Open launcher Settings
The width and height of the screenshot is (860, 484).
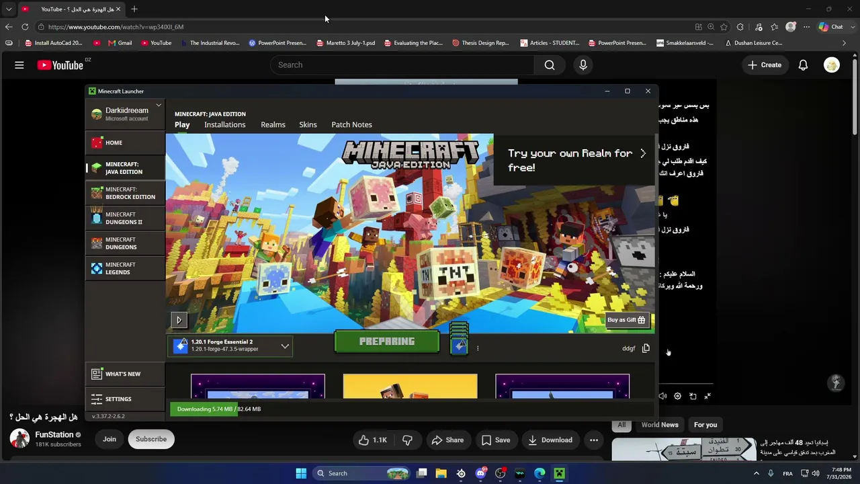click(x=125, y=399)
